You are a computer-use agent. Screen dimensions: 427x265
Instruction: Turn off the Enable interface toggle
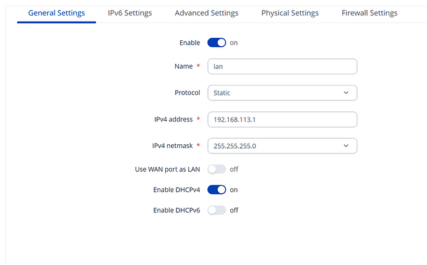(217, 43)
